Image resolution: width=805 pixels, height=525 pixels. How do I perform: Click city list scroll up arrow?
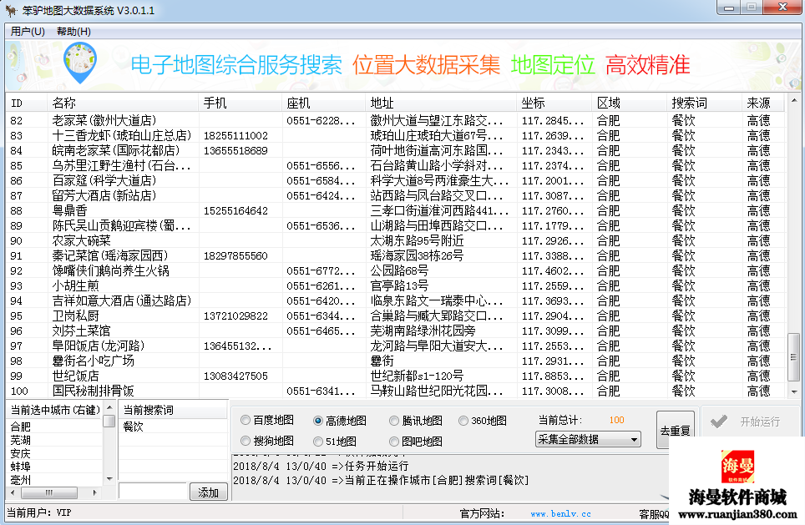[x=109, y=408]
